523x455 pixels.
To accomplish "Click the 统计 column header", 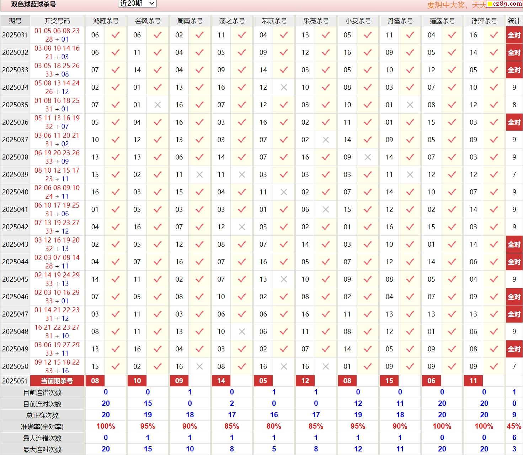I will coord(514,21).
